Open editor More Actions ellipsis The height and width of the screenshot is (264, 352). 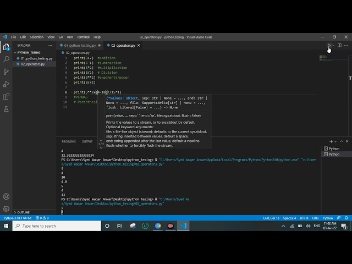[346, 45]
